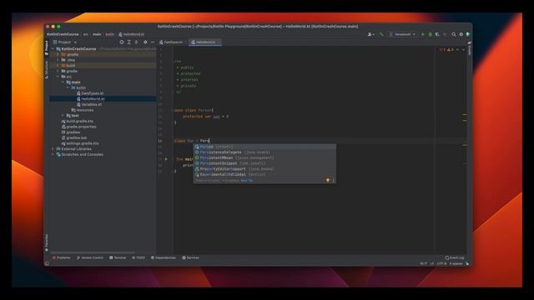Image resolution: width=534 pixels, height=300 pixels.
Task: Open the Project panel gear options
Action: pos(145,42)
